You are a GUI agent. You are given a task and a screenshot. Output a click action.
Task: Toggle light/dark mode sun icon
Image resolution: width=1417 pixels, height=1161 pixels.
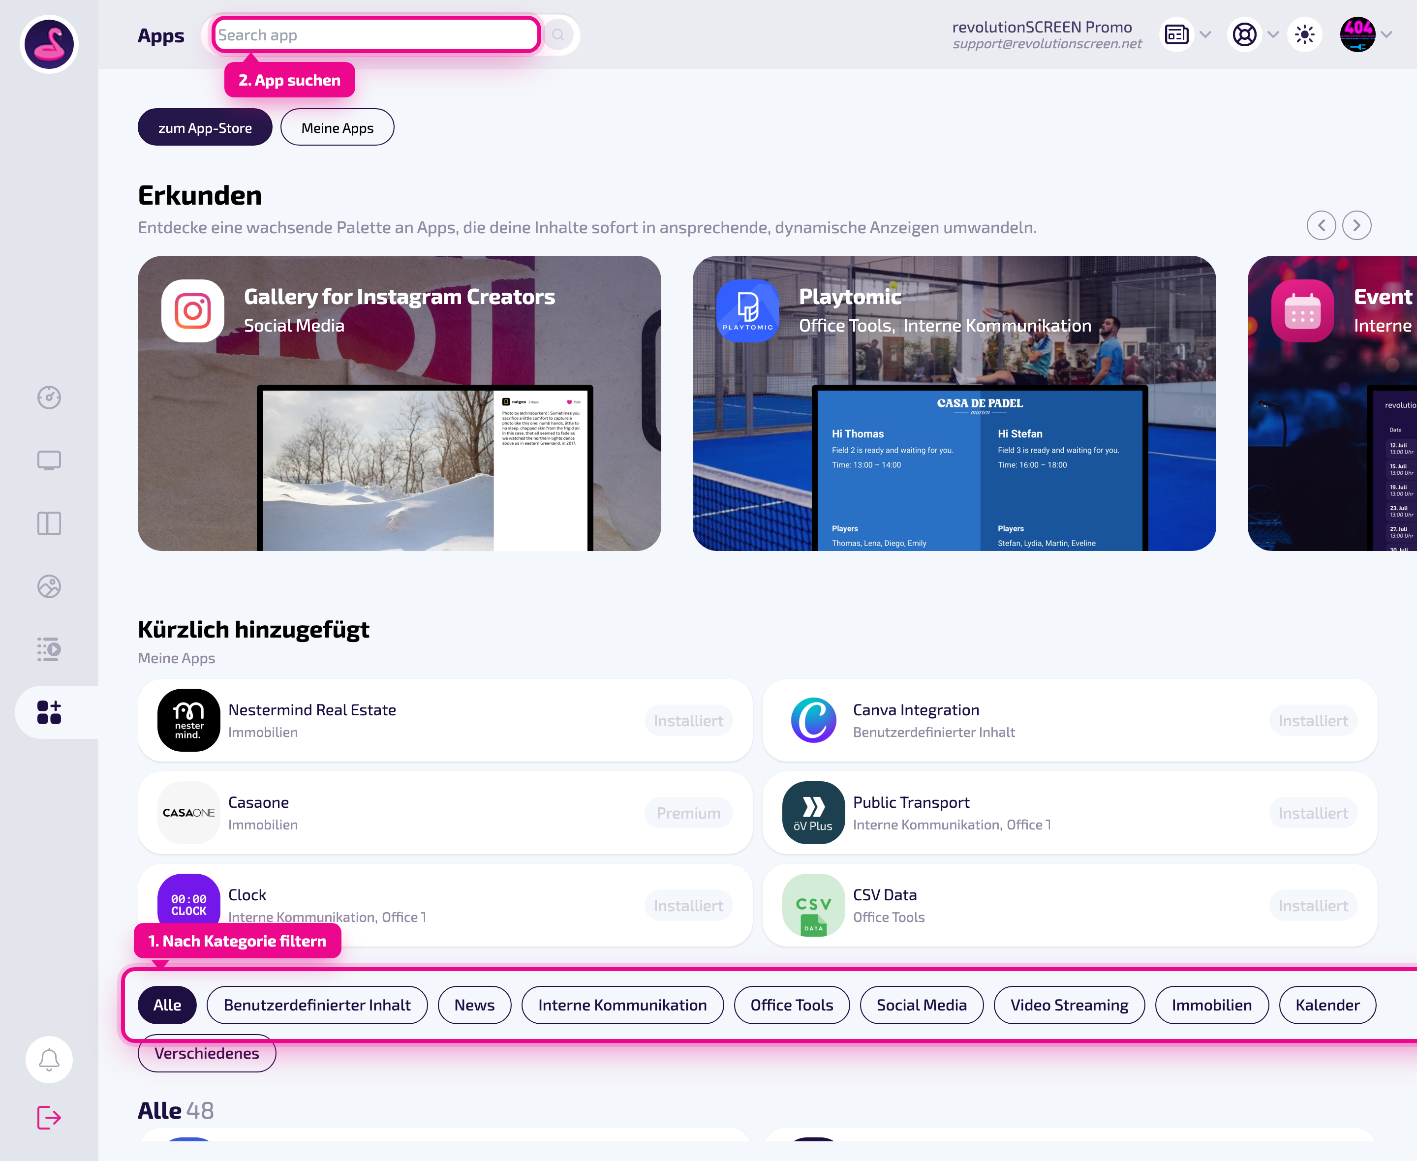coord(1304,34)
